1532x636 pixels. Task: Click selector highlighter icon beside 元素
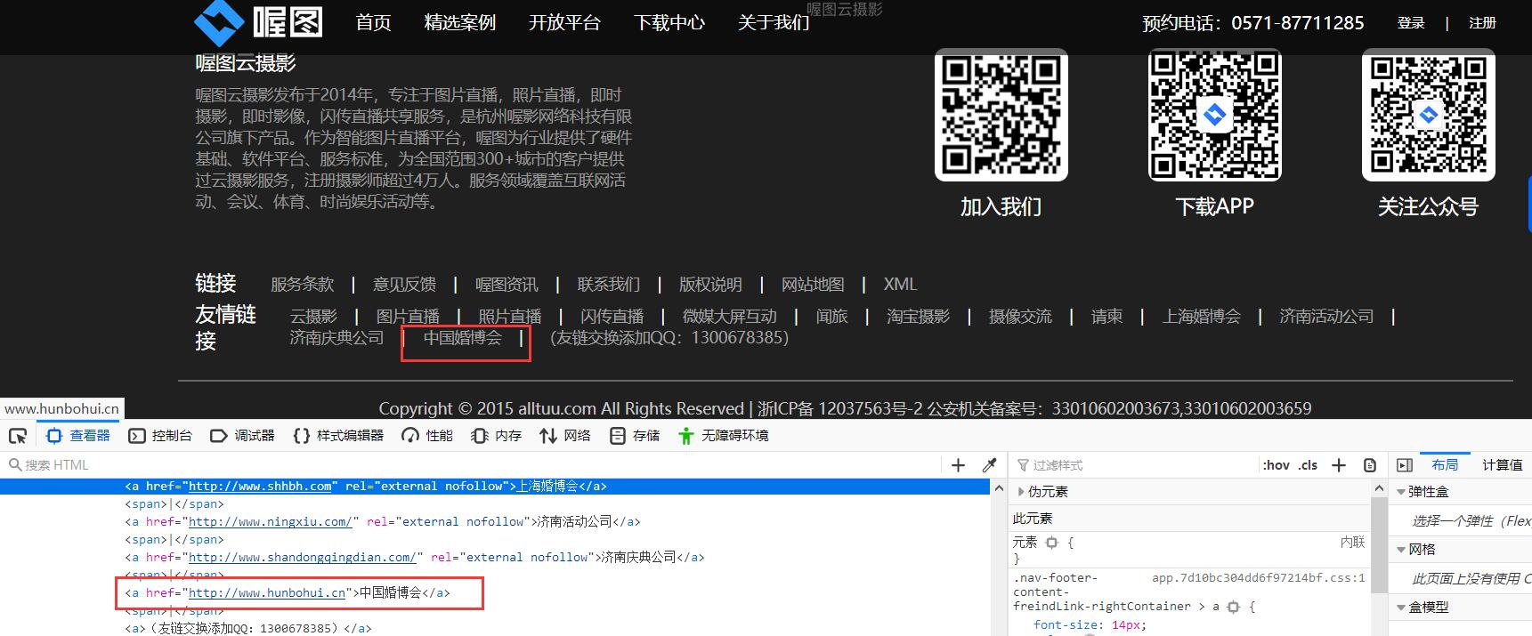click(1051, 543)
